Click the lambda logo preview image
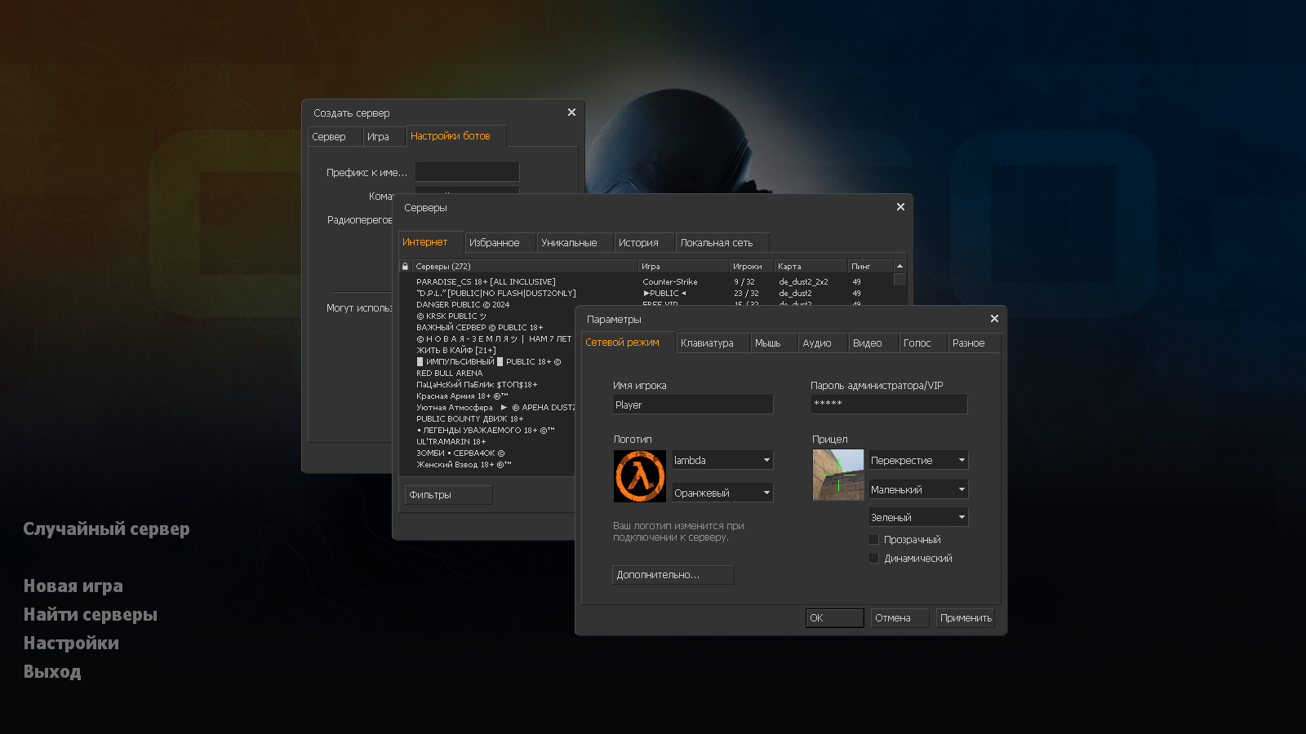1306x734 pixels. click(639, 476)
